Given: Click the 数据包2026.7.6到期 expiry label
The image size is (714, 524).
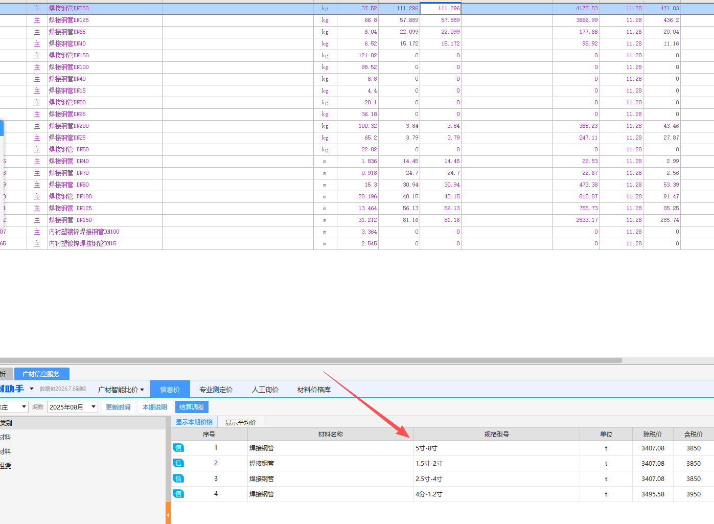Looking at the screenshot, I should [63, 389].
